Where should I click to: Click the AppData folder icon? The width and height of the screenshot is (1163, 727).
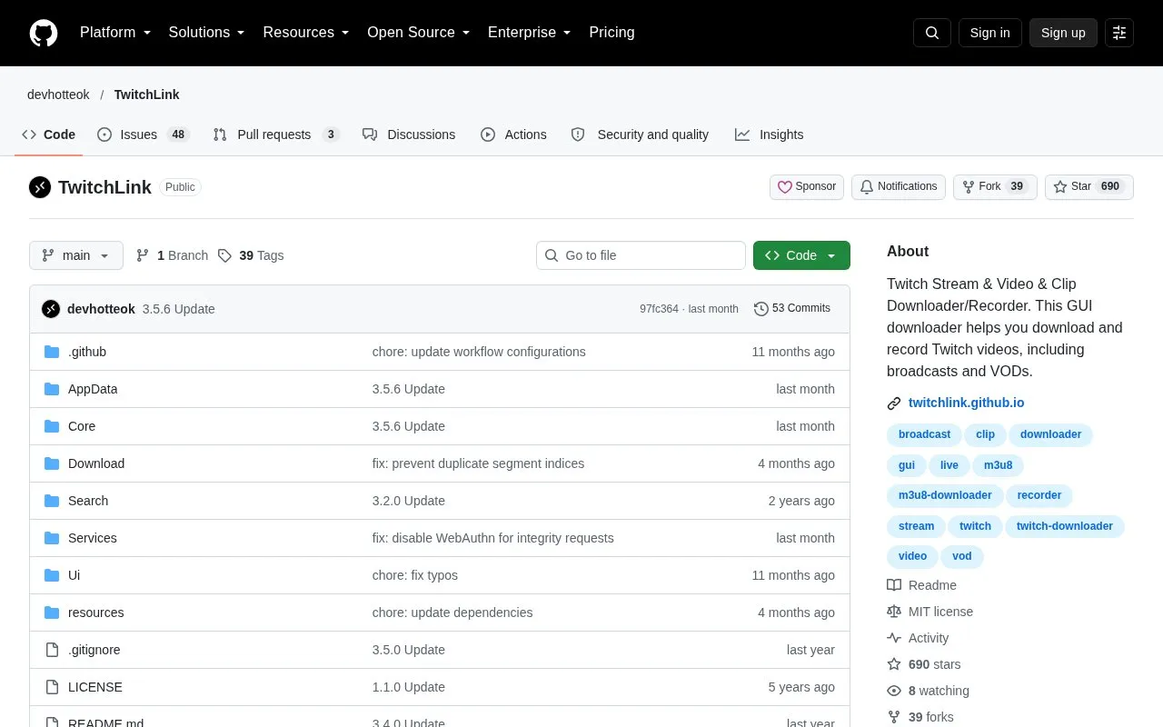pyautogui.click(x=52, y=389)
